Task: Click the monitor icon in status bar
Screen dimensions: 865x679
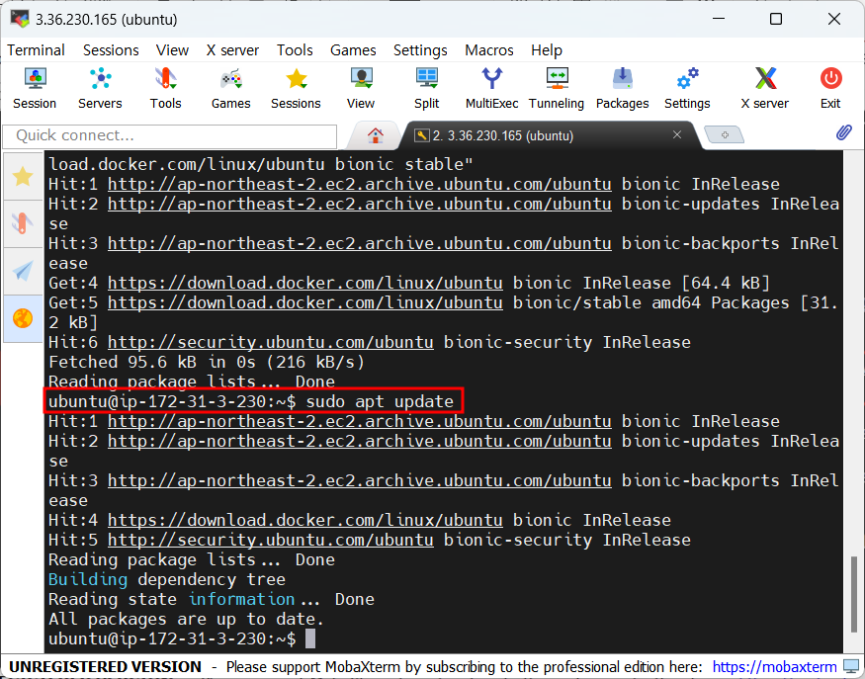Action: (x=851, y=666)
